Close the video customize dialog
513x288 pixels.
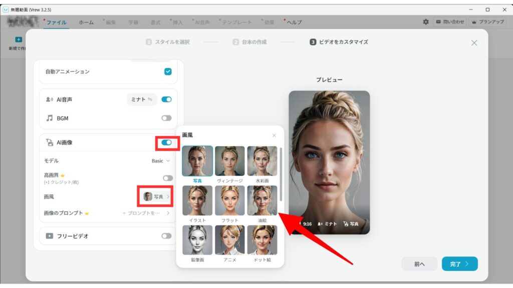click(x=474, y=43)
